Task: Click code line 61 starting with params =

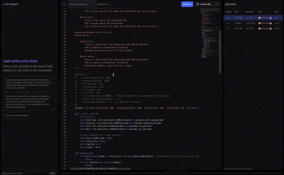Action: pos(137,108)
